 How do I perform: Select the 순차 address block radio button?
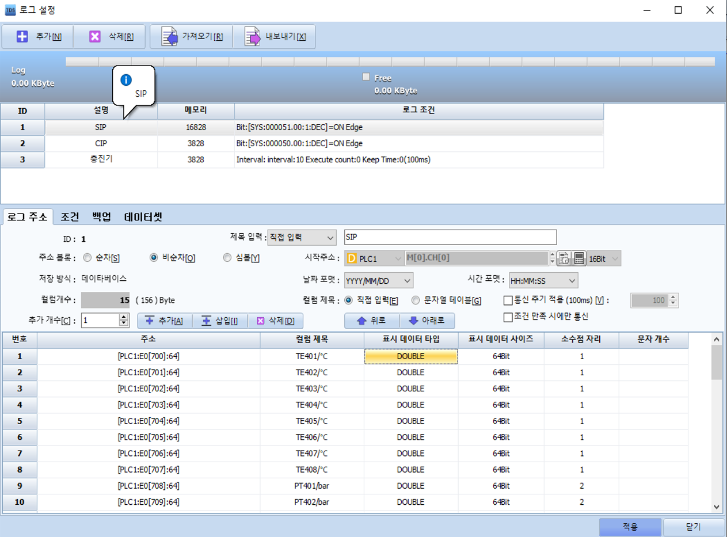coord(87,258)
